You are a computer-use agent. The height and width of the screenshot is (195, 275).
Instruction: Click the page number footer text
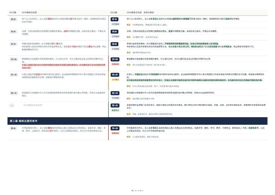click(137, 191)
